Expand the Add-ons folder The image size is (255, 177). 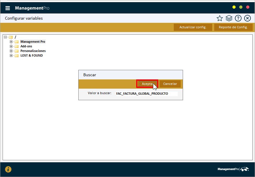tap(11, 46)
